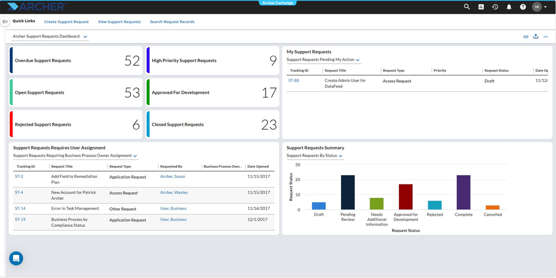Image resolution: width=556 pixels, height=278 pixels.
Task: Open the Overdue Support Requests tile
Action: 76,61
